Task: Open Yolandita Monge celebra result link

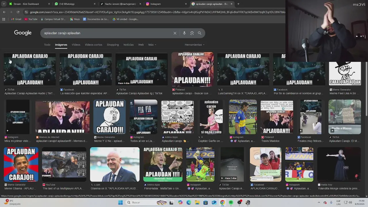Action: point(339,189)
